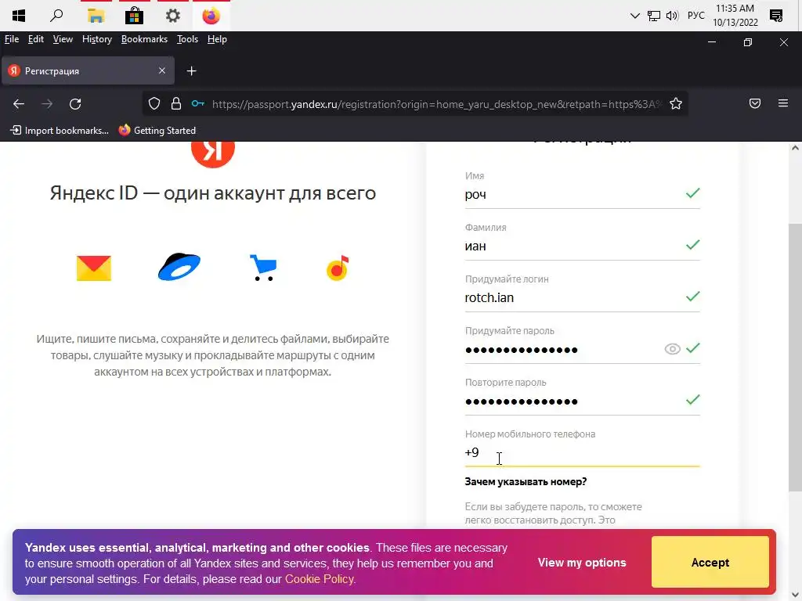The height and width of the screenshot is (601, 802).
Task: Open network status tray icon
Action: (653, 16)
